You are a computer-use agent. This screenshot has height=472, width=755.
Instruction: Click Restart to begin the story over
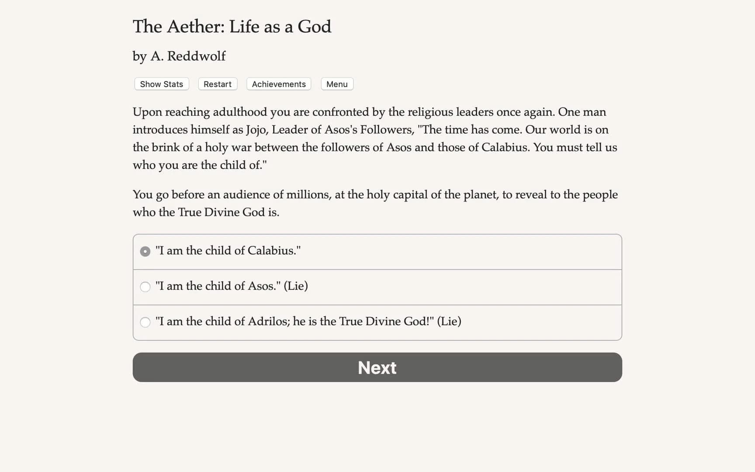pos(217,84)
